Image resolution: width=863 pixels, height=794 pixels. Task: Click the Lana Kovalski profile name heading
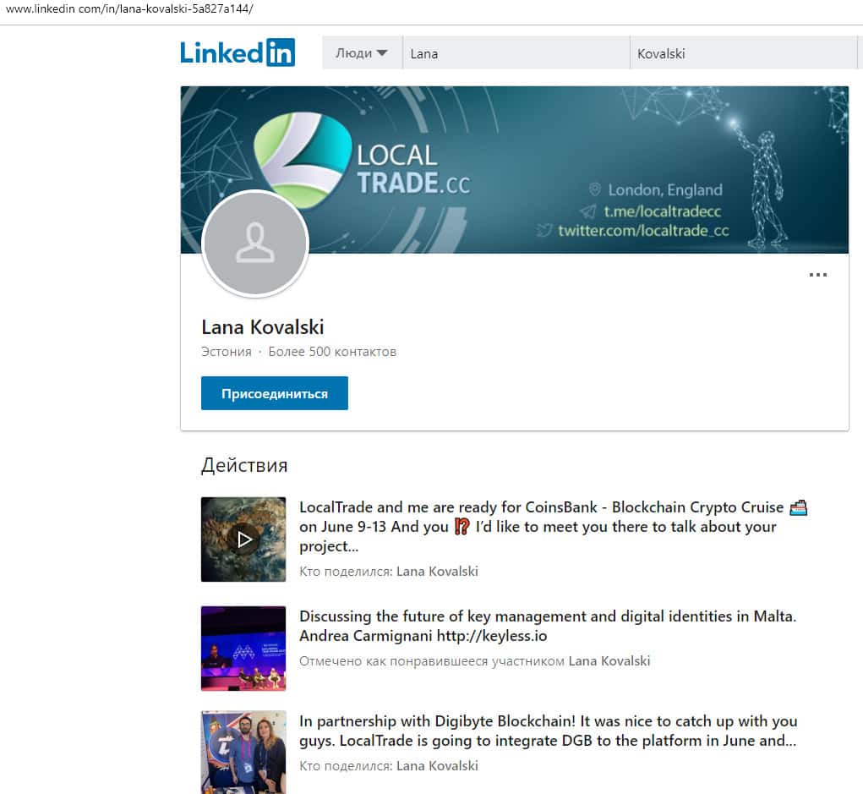(x=262, y=327)
